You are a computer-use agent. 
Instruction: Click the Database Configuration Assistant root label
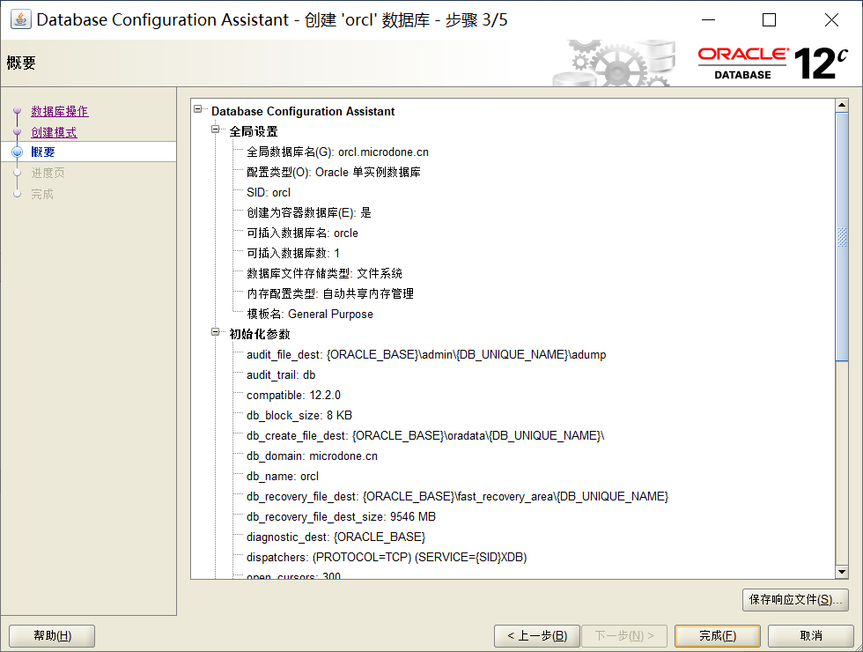(x=303, y=111)
